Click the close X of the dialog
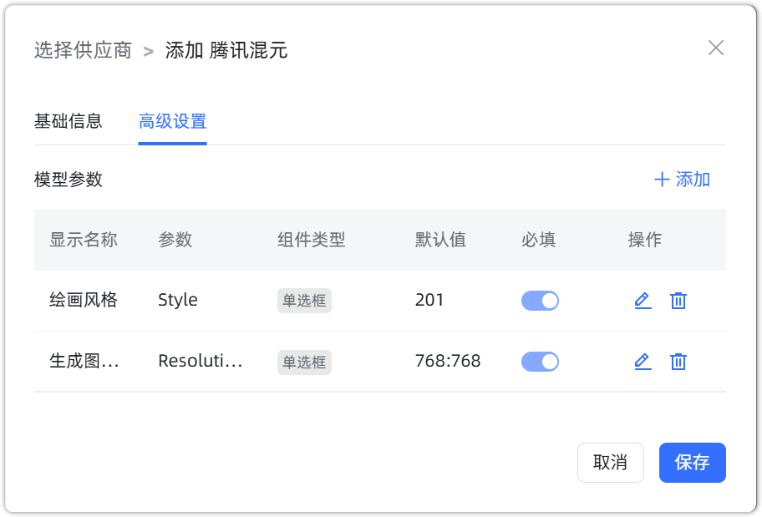 pyautogui.click(x=716, y=48)
